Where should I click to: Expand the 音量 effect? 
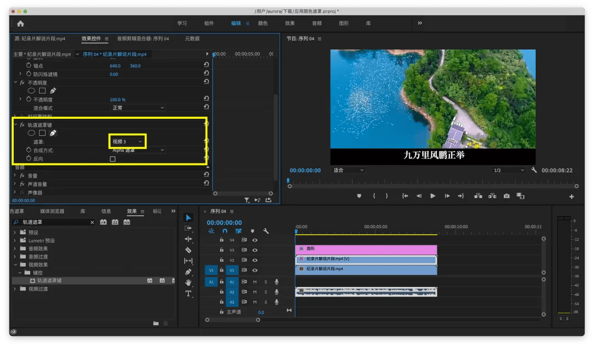pos(15,175)
